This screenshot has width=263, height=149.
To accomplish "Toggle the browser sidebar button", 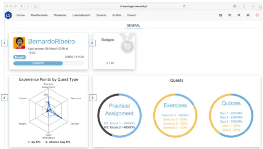I will pyautogui.click(x=35, y=6).
